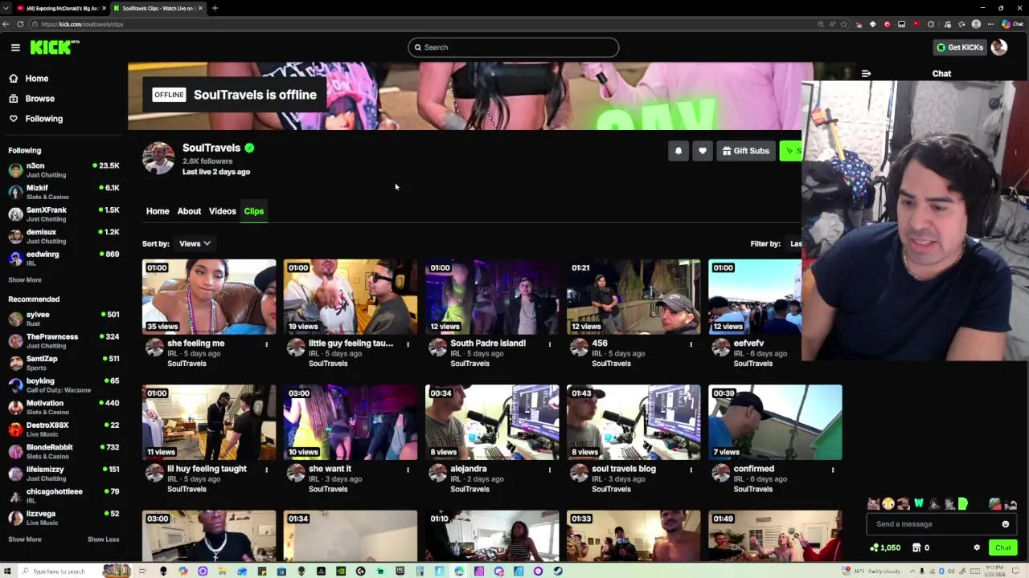
Task: Toggle follow heart for SoulTravels
Action: pos(703,151)
